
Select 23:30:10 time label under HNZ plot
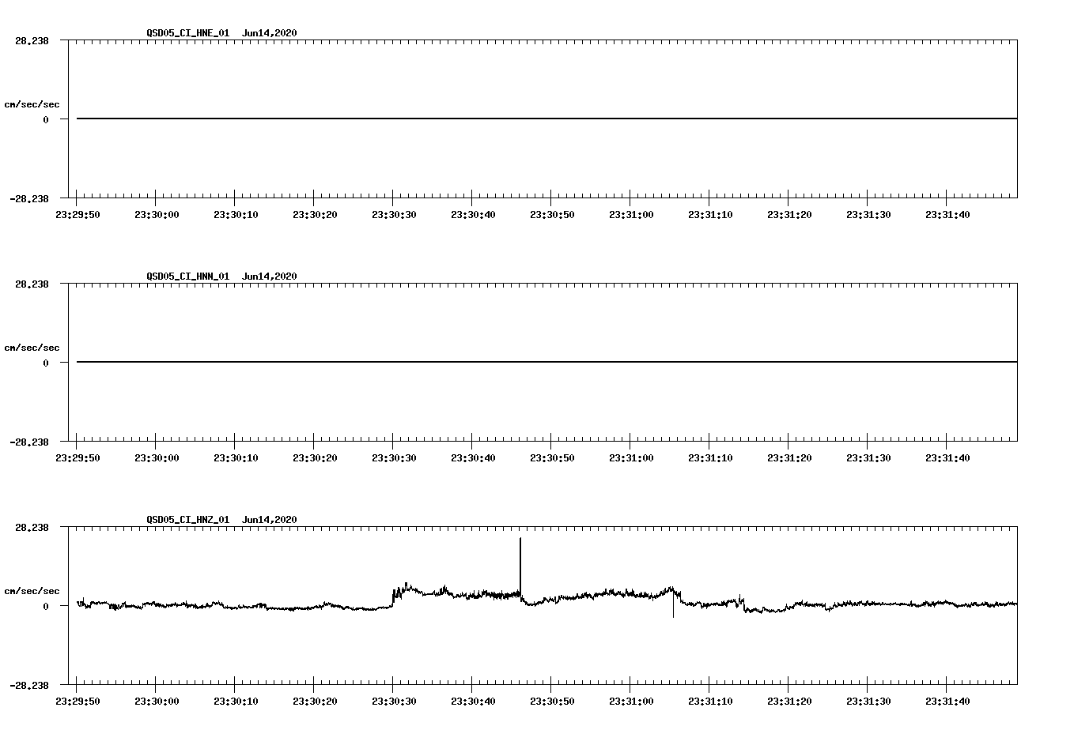[236, 702]
